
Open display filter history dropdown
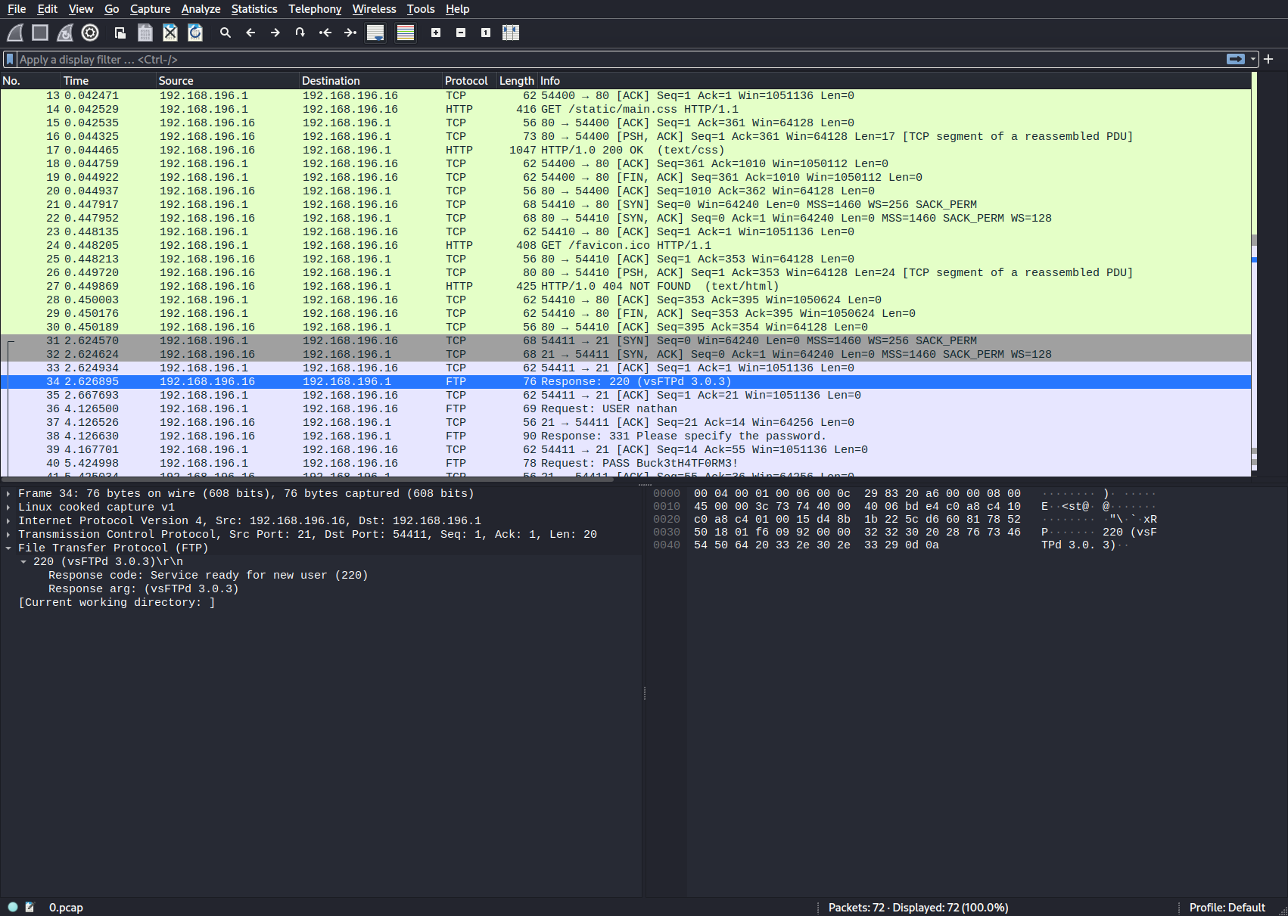click(x=1253, y=59)
